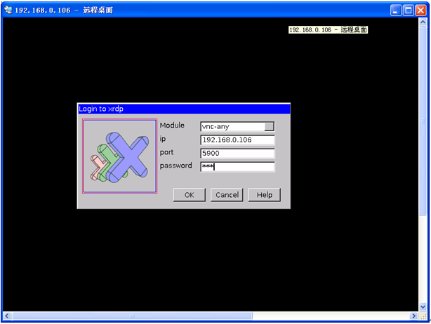Minimize the Remote Desktop window
The image size is (431, 324).
(x=395, y=11)
